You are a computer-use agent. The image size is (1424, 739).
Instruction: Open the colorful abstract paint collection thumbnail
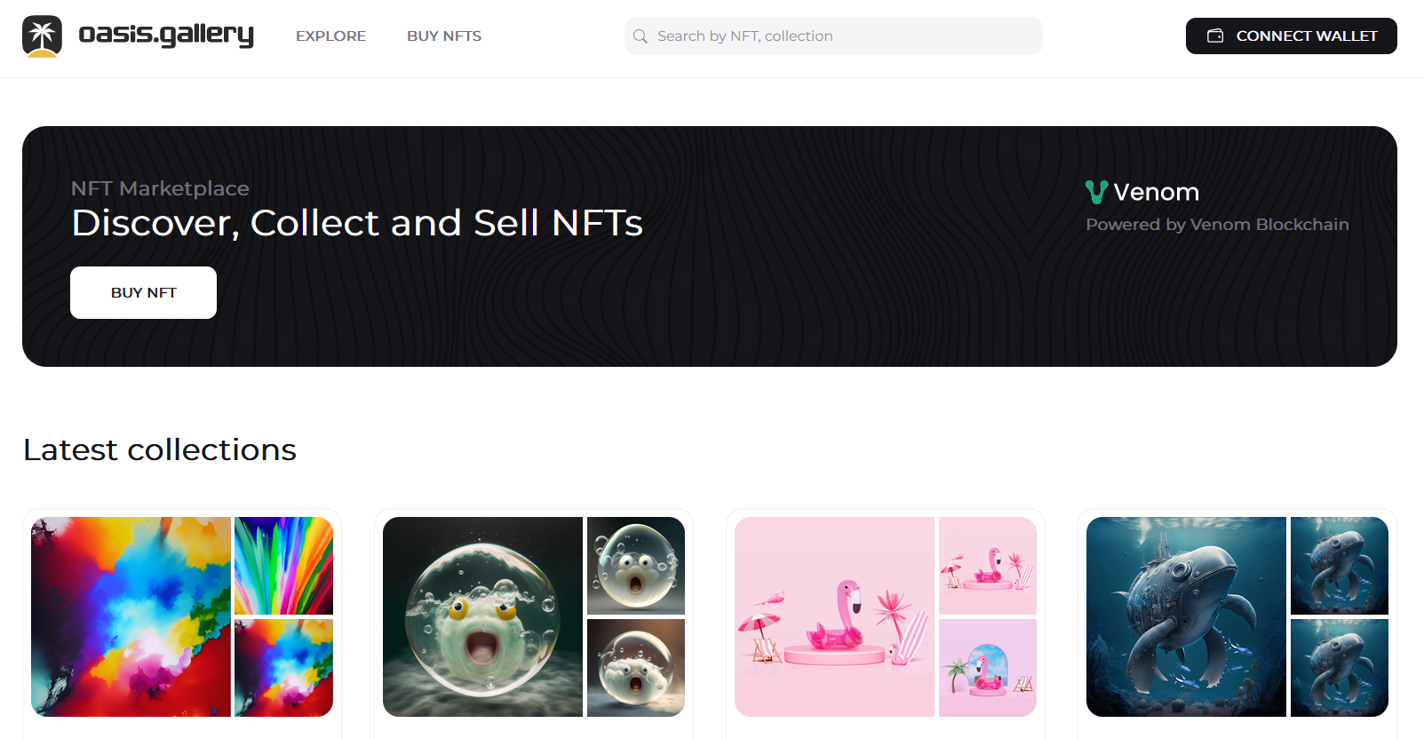[x=131, y=616]
